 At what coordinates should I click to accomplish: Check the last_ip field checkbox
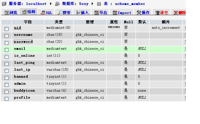[x=6, y=71]
